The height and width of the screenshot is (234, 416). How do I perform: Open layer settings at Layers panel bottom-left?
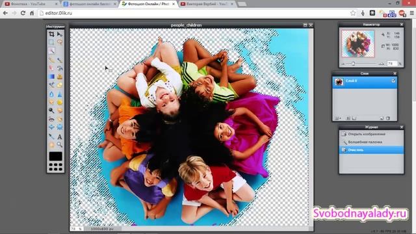338,118
